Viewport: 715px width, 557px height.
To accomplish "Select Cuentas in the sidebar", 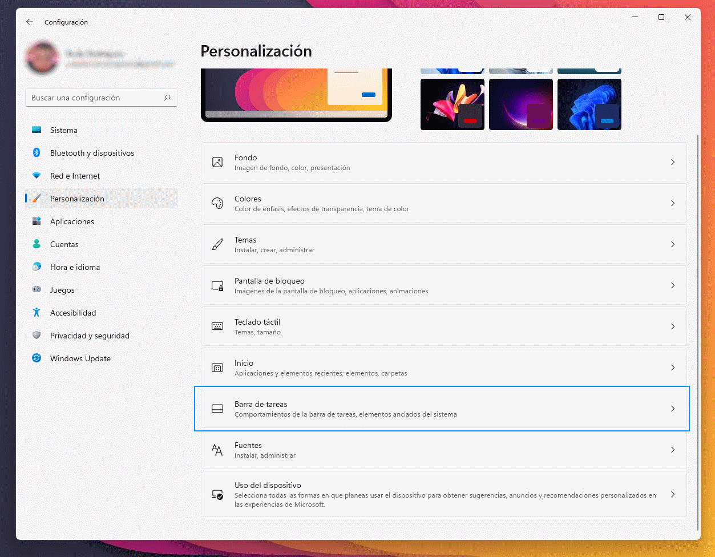I will click(x=102, y=244).
